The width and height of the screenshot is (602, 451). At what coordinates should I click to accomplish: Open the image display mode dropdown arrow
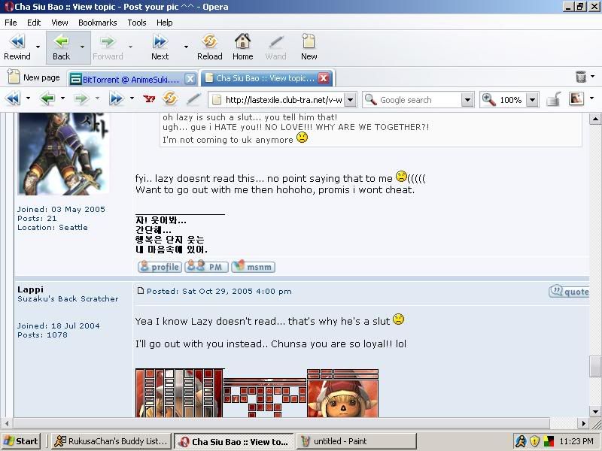592,98
